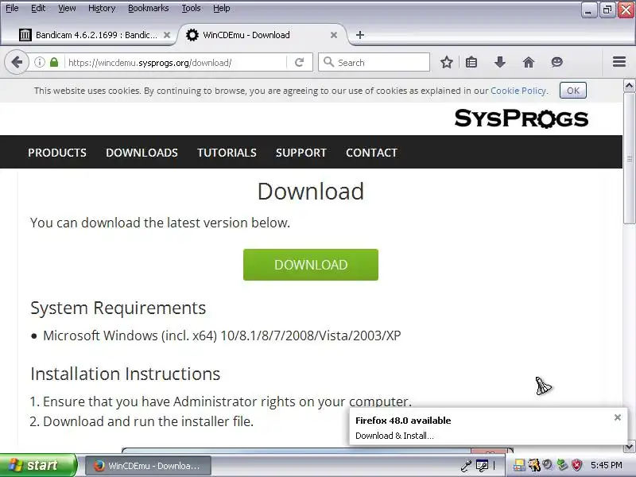Open the History menu
Screen dimensions: 636x477
[x=102, y=8]
